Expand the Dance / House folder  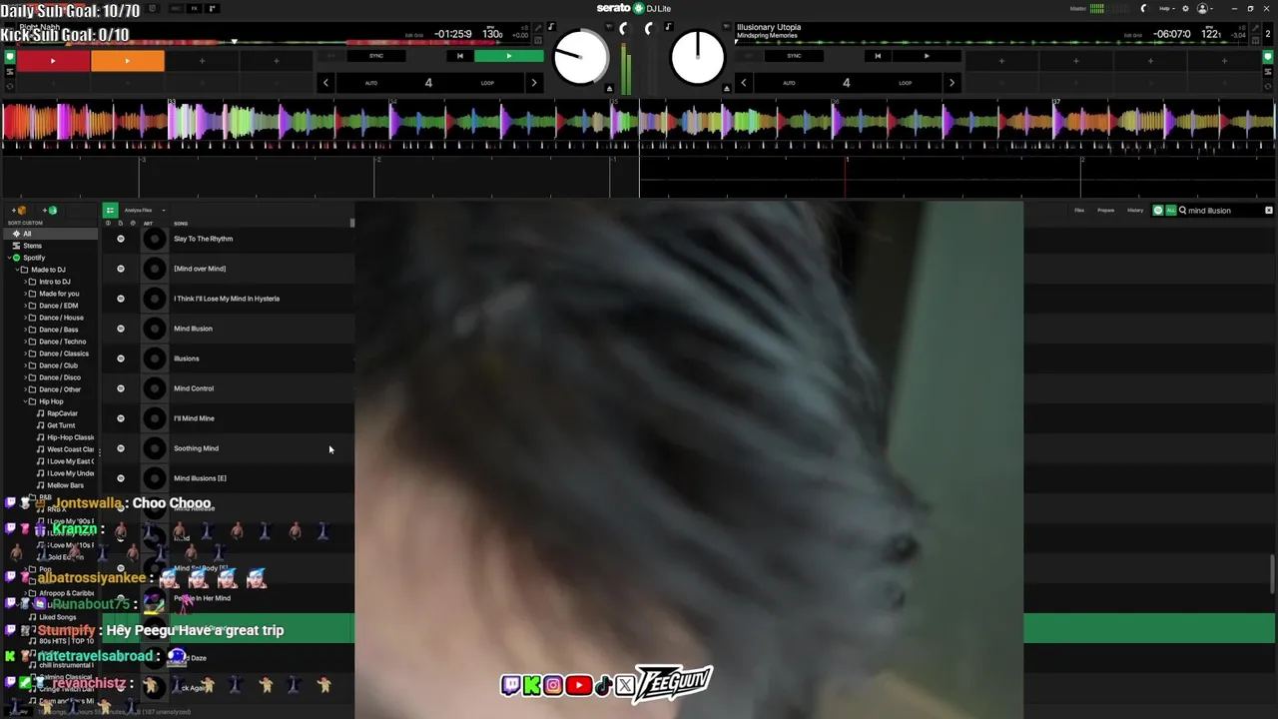pyautogui.click(x=25, y=318)
